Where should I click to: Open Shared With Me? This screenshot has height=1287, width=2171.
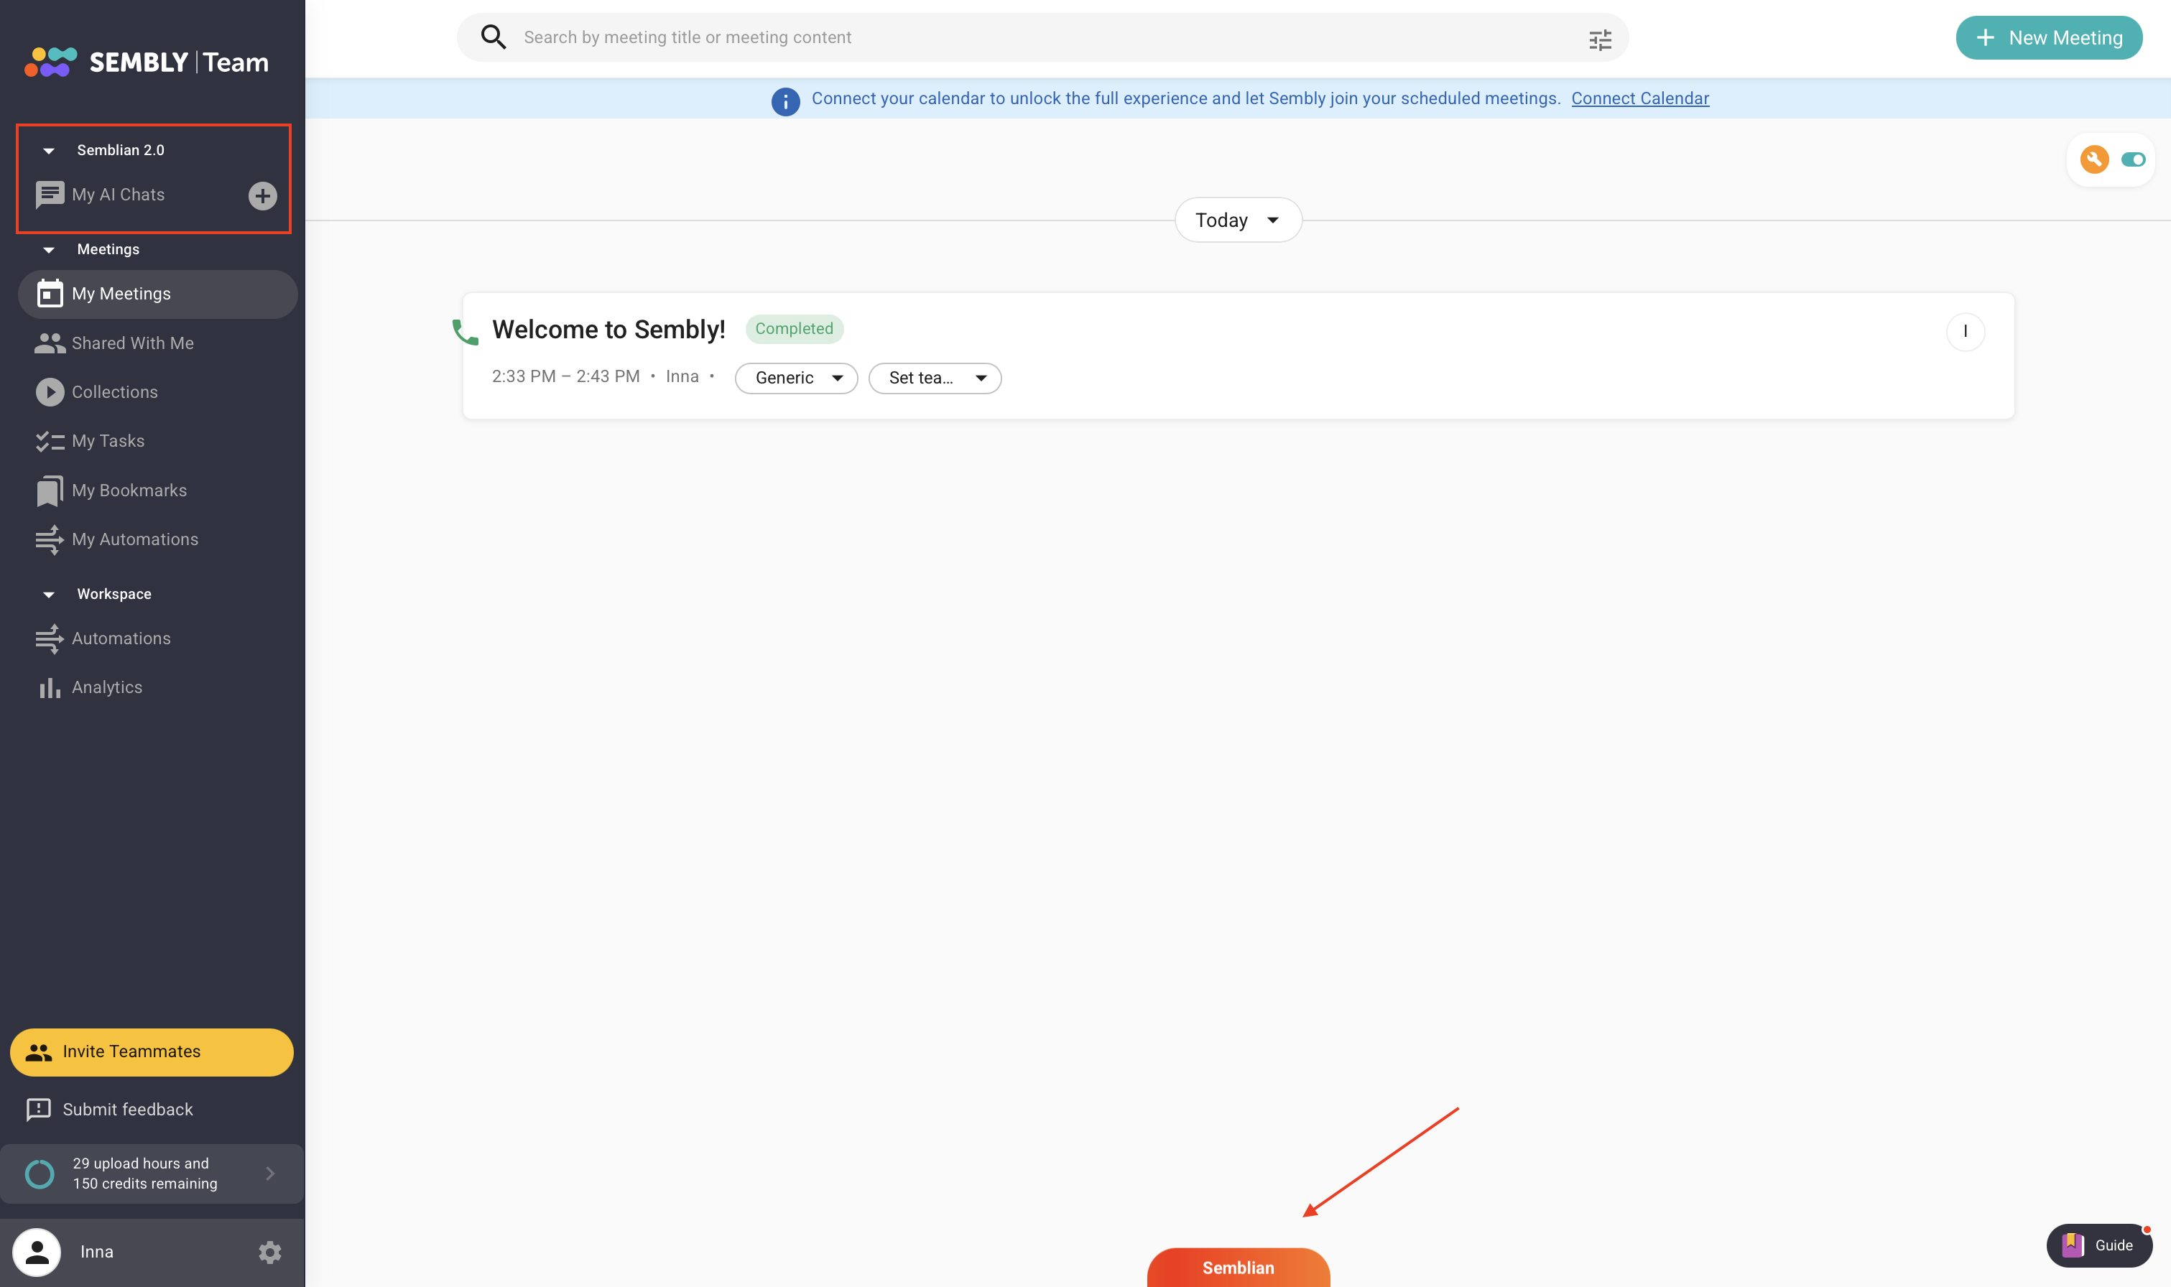[x=133, y=343]
